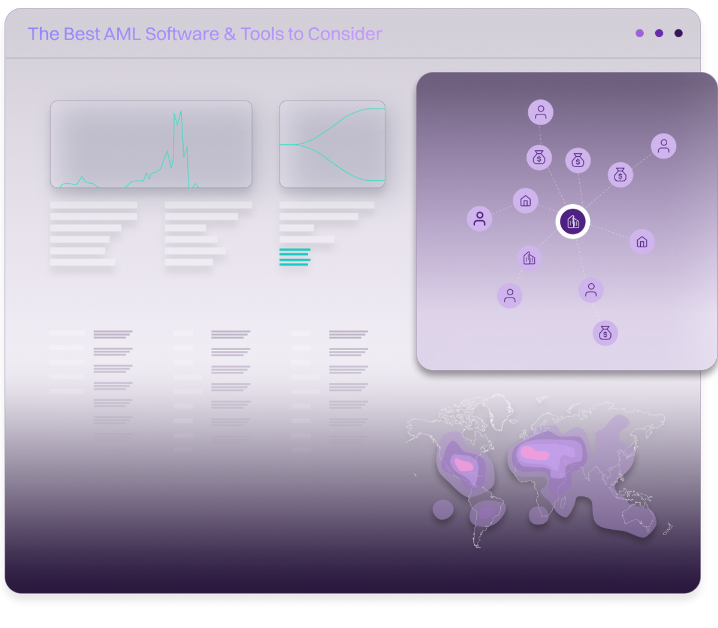Click the North America heatmap hotspot on the world map
This screenshot has width=718, height=628.
coord(464,465)
